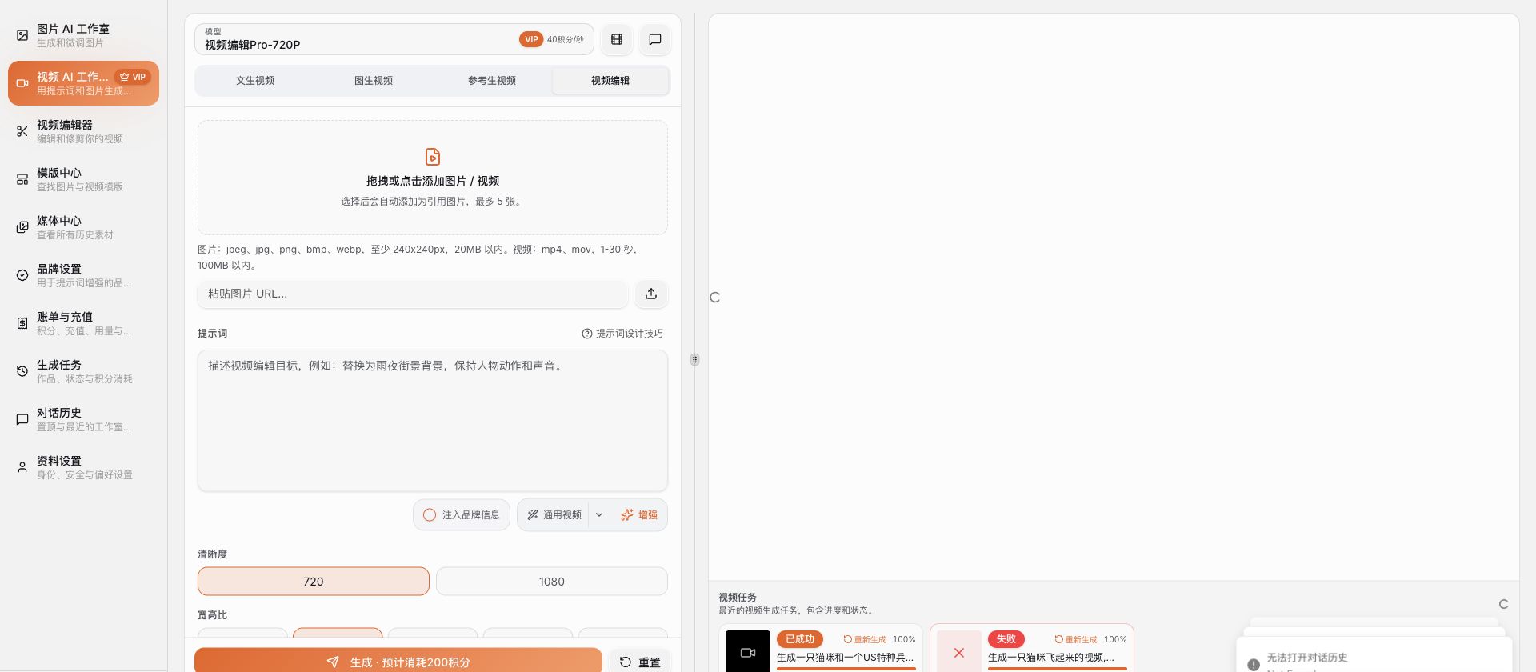Click the film strip icon beside model selector
Screen dimensions: 1536x672
(617, 39)
